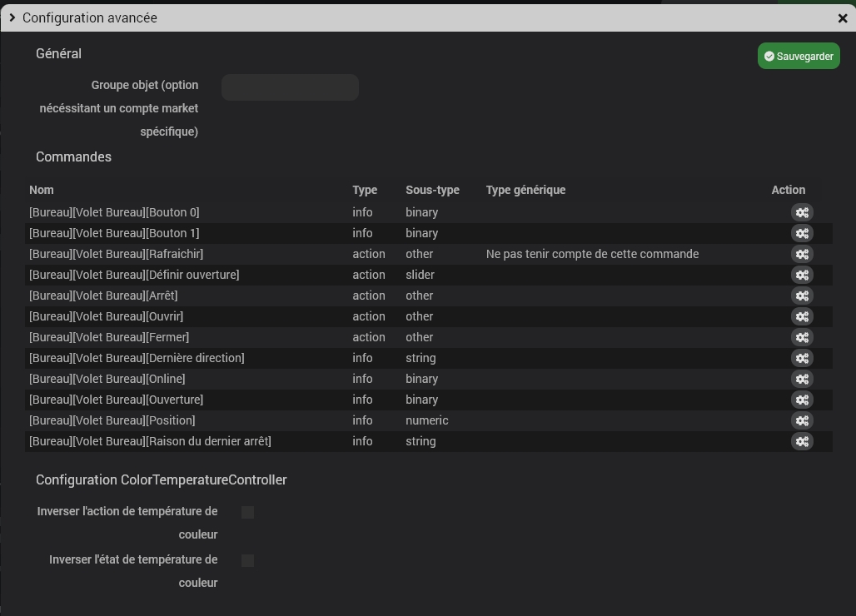Image resolution: width=856 pixels, height=616 pixels.
Task: Click the gear icon on Rafraichir row
Action: (801, 254)
